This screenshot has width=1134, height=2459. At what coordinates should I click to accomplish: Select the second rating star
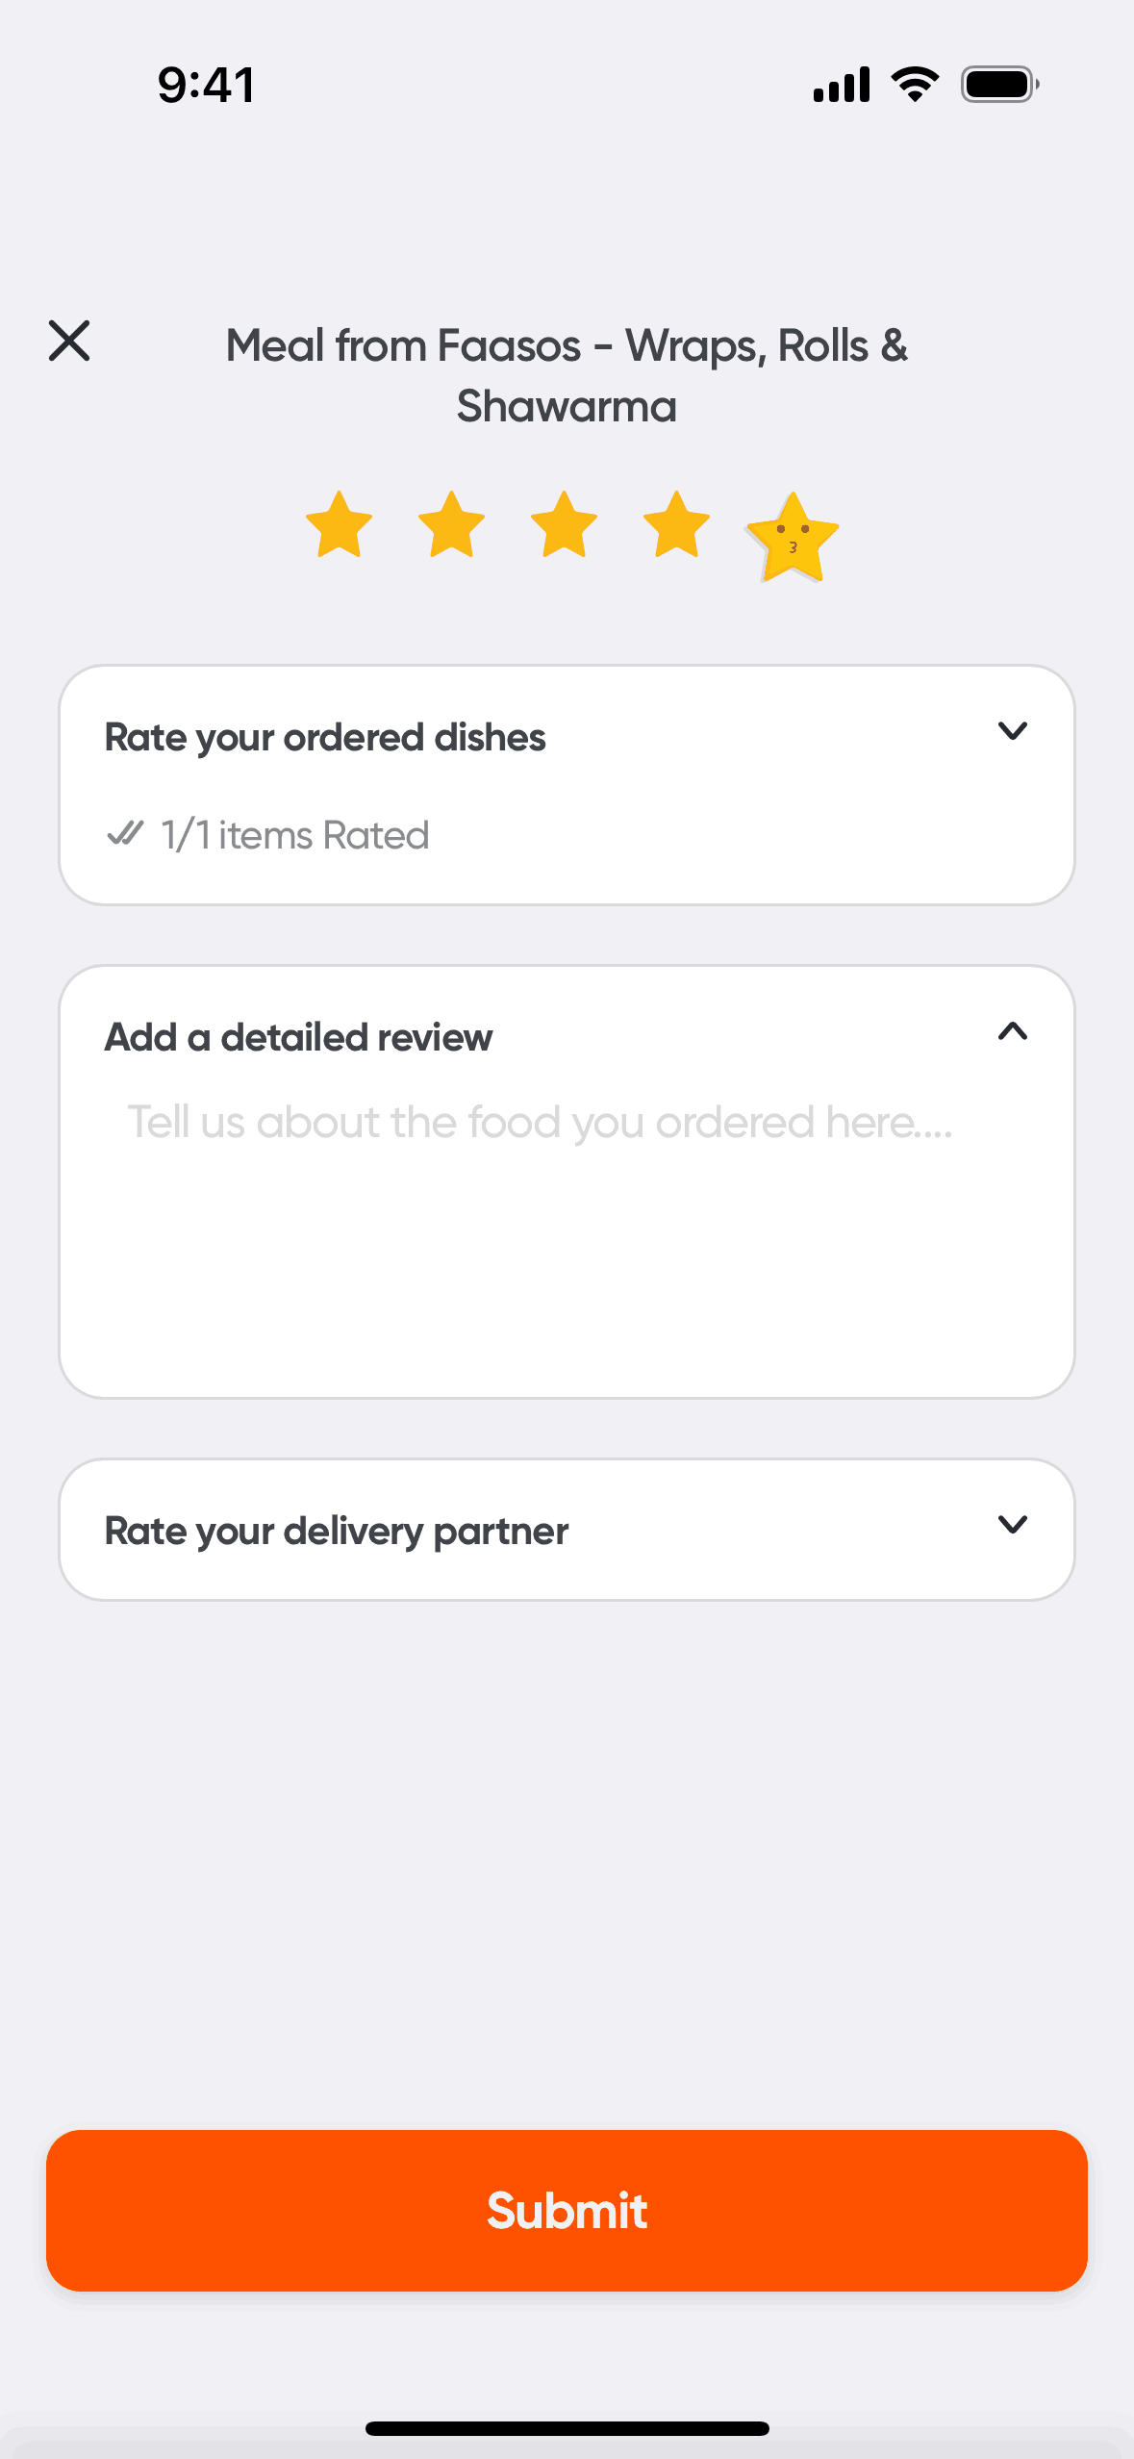tap(451, 525)
